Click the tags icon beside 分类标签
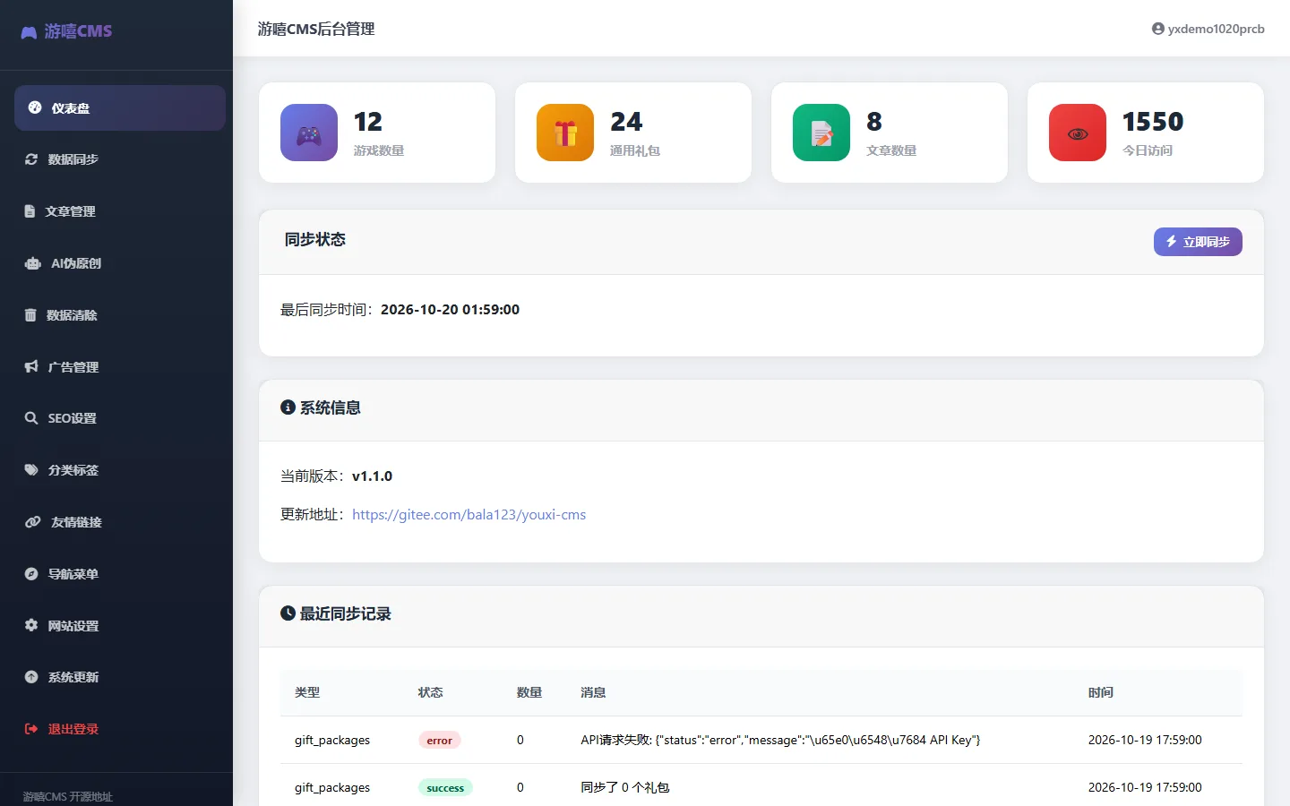The width and height of the screenshot is (1290, 806). [31, 470]
